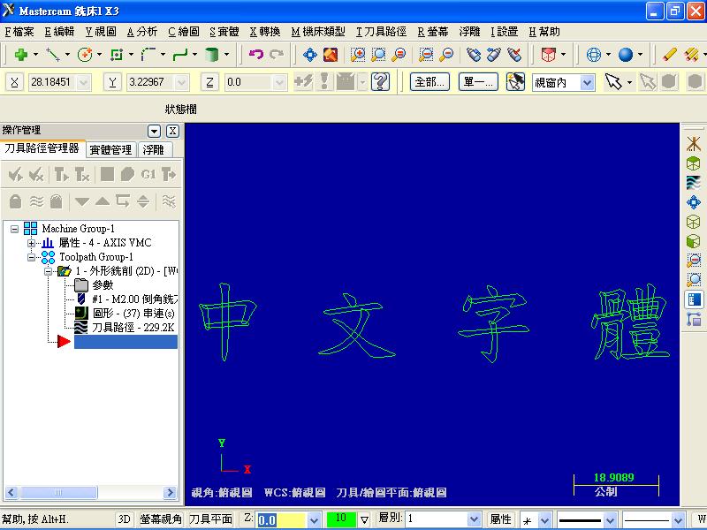Click the green cylinder solid icon
This screenshot has width=707, height=530.
coord(211,55)
